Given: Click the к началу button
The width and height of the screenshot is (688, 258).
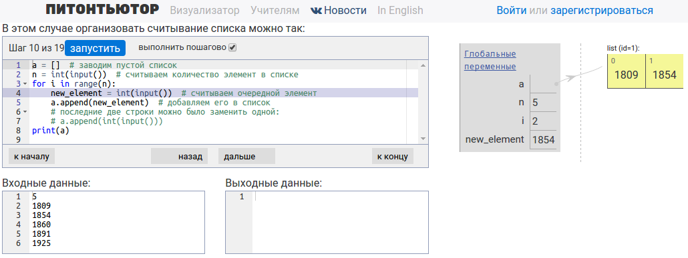Looking at the screenshot, I should (31, 157).
